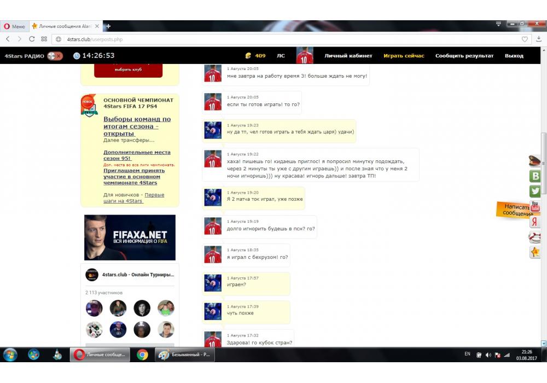Go forward in browser history
The width and height of the screenshot is (547, 383).
pyautogui.click(x=20, y=39)
